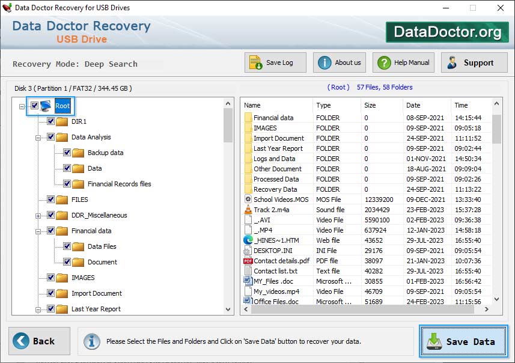Screen dimensions: 515x363
Task: Open the About us dialog
Action: (340, 63)
